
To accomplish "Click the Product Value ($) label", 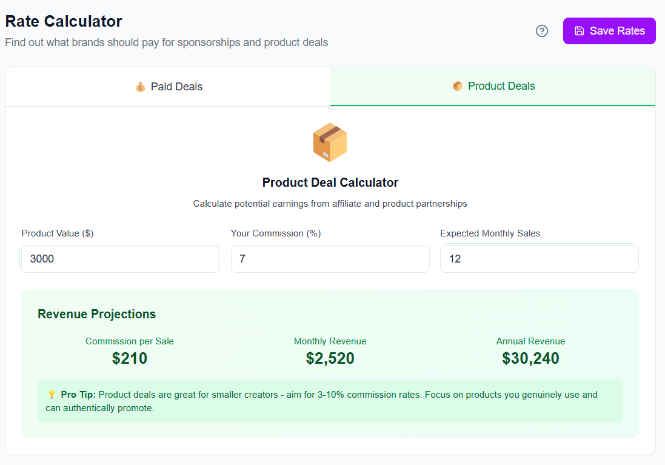I will [x=58, y=233].
